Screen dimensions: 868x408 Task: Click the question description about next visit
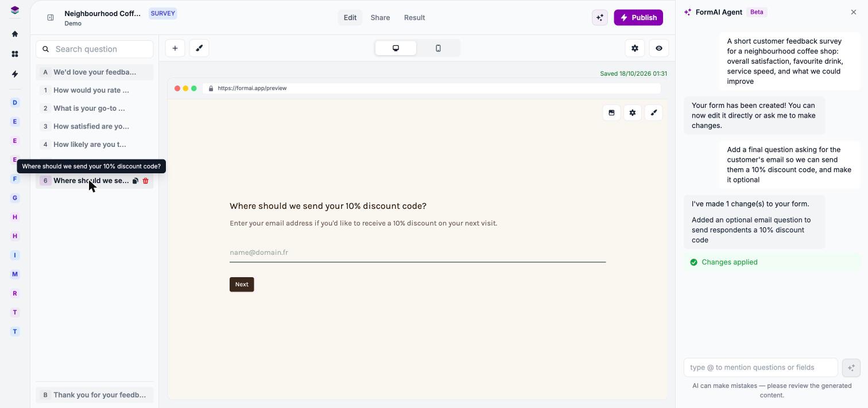[x=363, y=223]
